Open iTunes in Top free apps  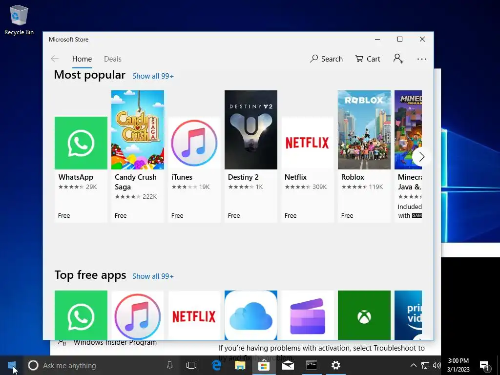click(137, 315)
